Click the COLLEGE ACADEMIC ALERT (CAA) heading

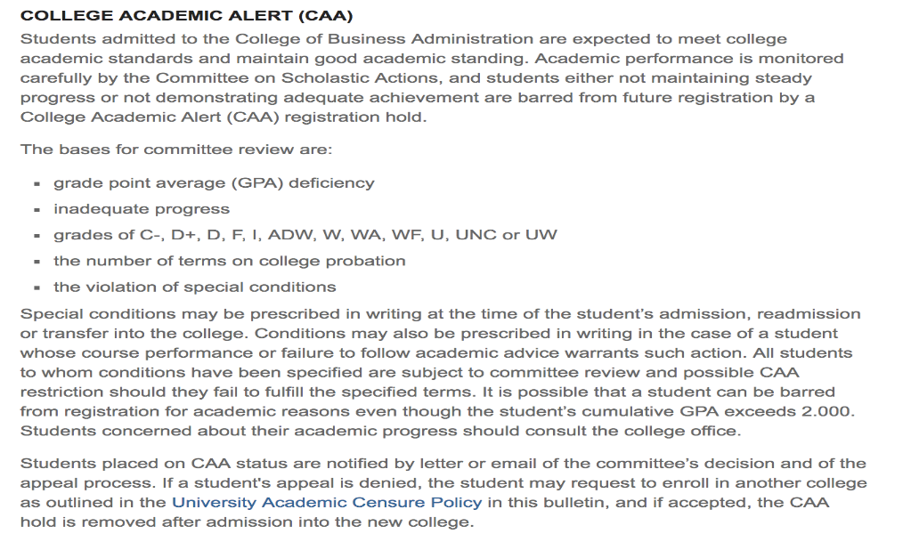174,17
